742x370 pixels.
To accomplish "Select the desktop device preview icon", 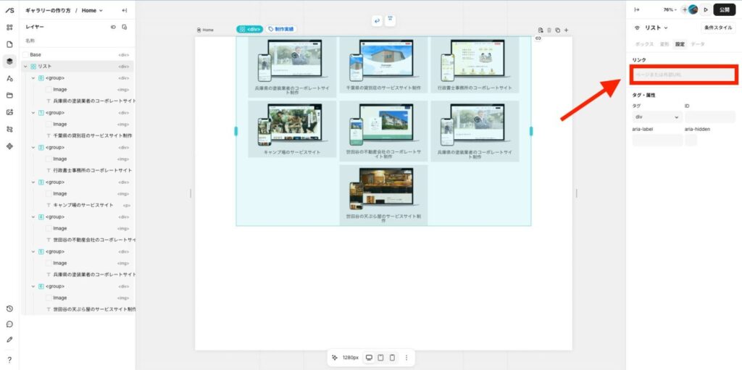I will point(369,358).
